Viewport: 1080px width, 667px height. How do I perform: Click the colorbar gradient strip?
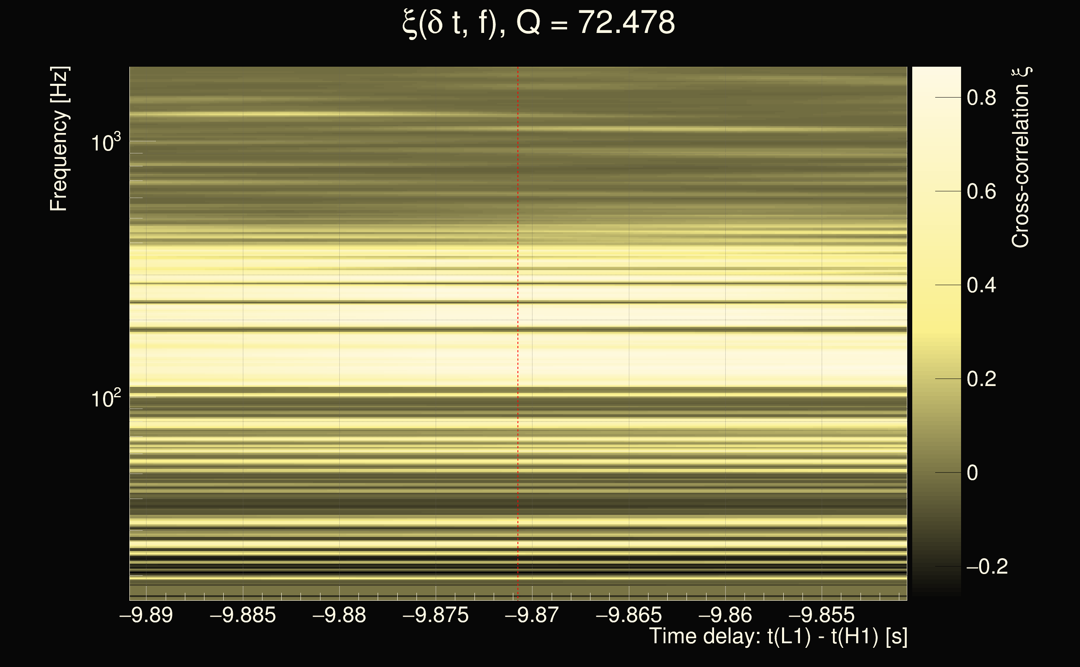(936, 331)
